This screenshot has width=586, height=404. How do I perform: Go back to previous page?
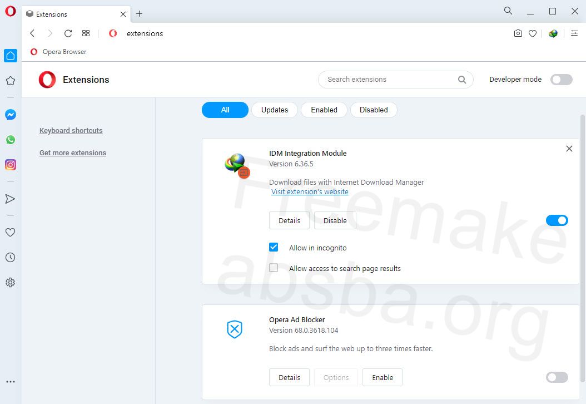coord(32,33)
